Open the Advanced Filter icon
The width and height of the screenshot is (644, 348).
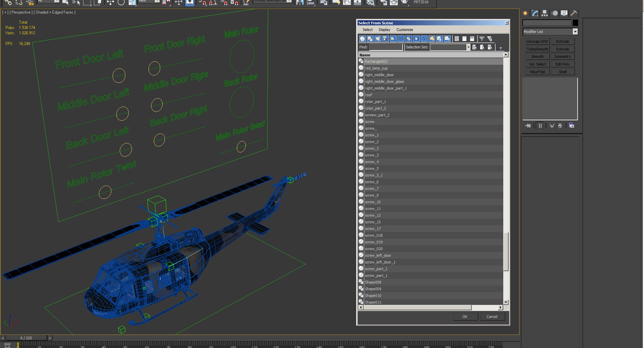pos(490,39)
